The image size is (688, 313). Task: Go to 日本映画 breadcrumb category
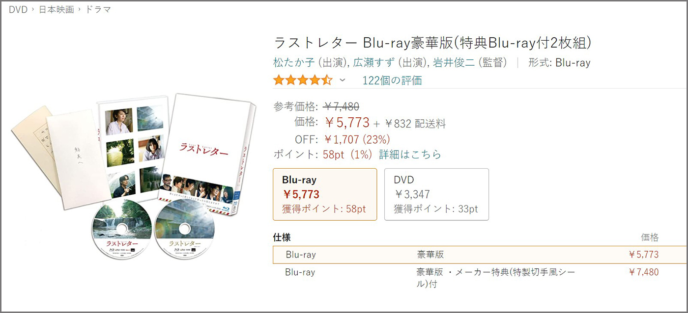tap(56, 10)
